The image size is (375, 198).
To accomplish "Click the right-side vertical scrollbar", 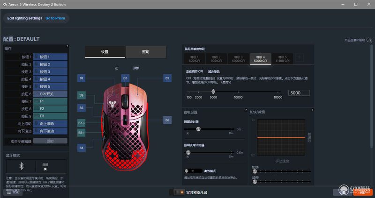I will [371, 95].
